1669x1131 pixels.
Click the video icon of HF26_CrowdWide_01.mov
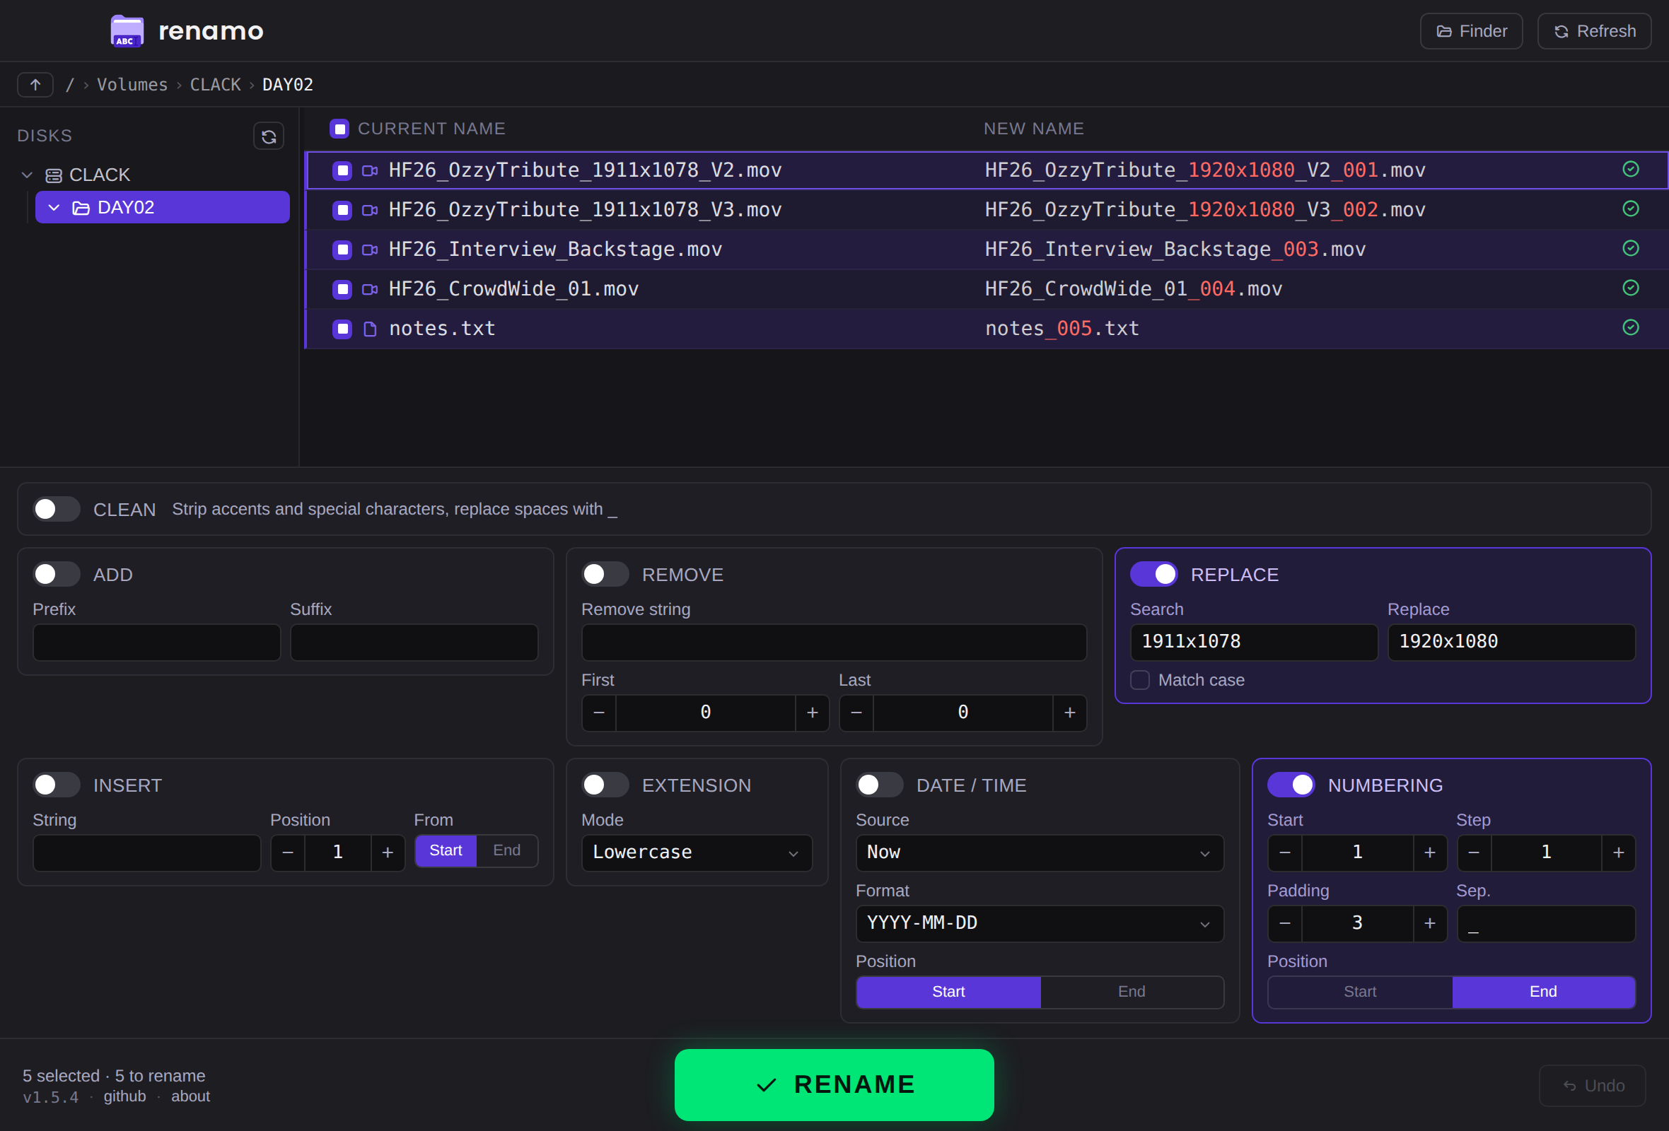click(x=370, y=288)
